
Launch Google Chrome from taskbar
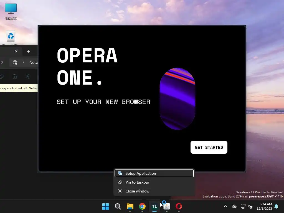[142, 206]
